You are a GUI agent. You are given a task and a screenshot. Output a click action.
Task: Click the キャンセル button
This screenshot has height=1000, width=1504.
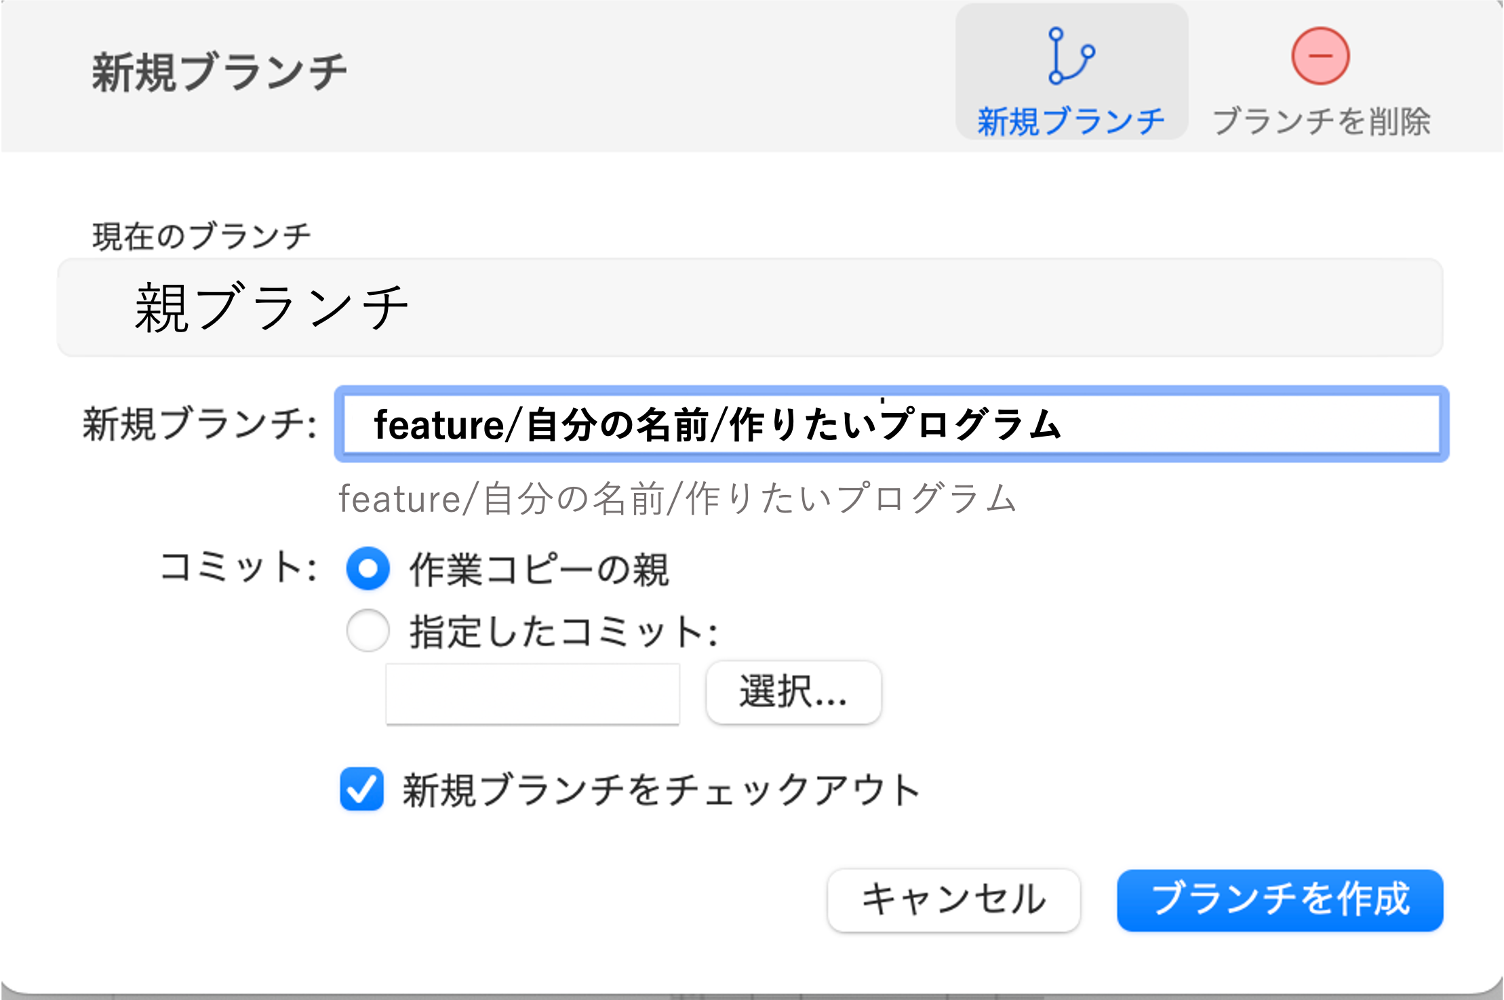coord(953,900)
